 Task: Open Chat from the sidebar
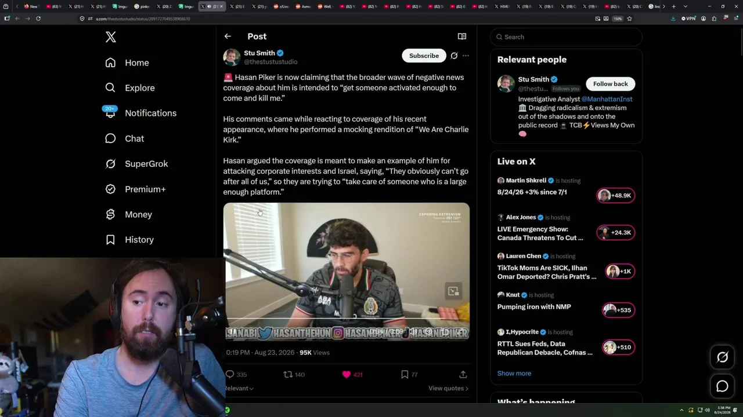pyautogui.click(x=125, y=138)
